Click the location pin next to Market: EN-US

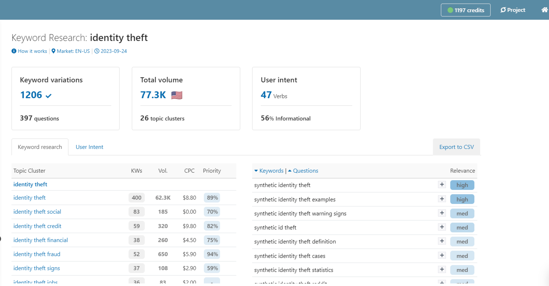pyautogui.click(x=53, y=51)
